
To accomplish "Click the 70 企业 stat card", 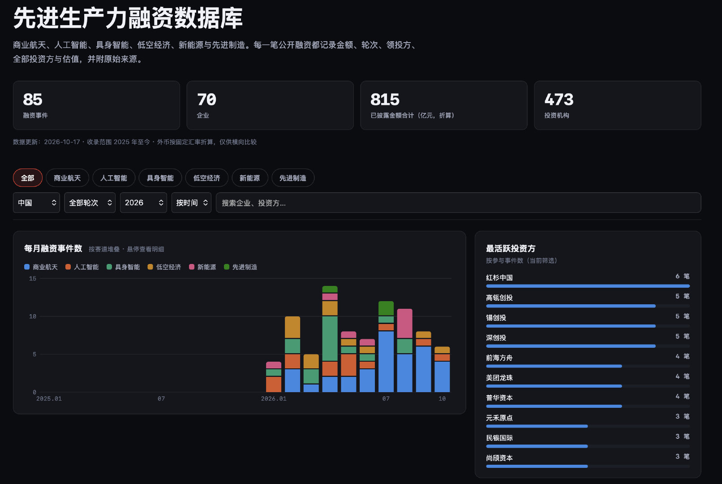I will pyautogui.click(x=270, y=105).
